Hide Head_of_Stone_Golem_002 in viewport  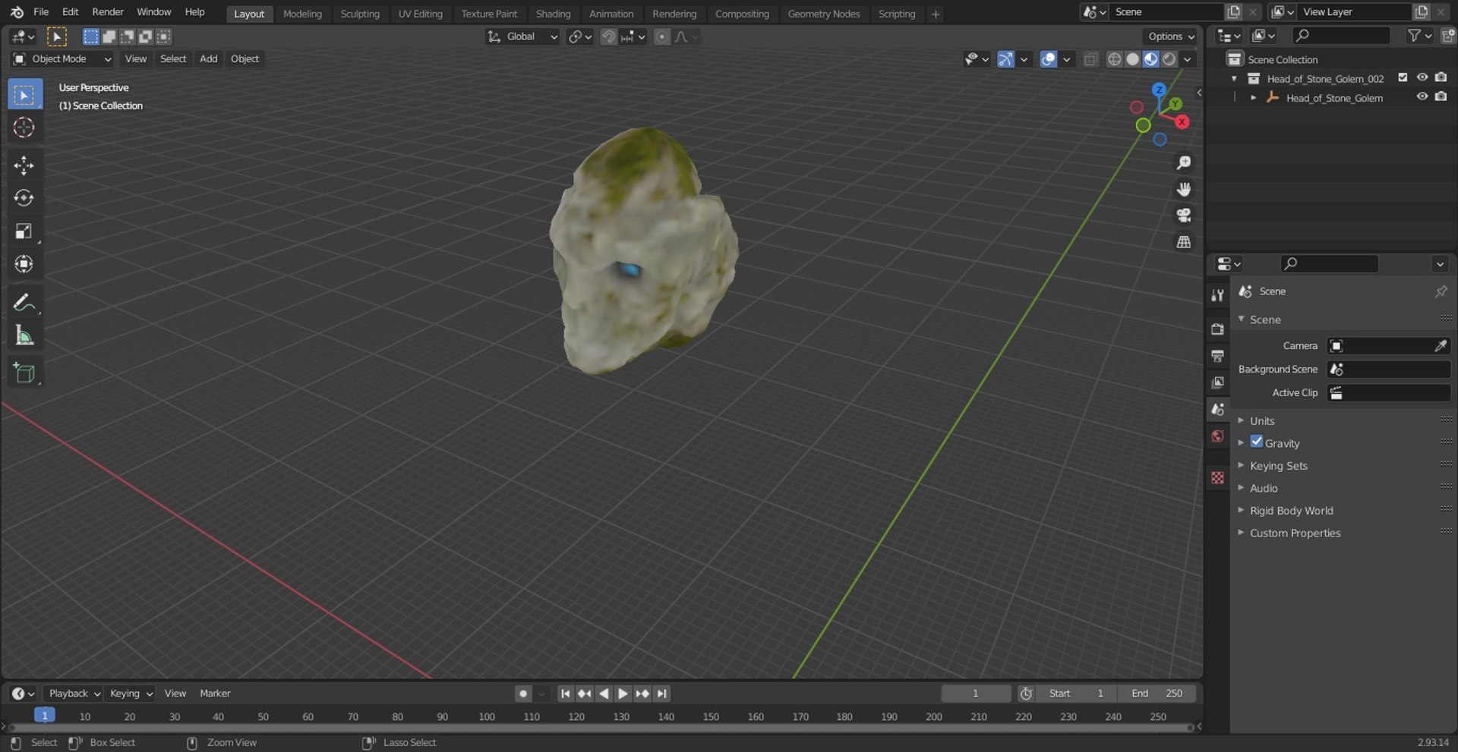[1422, 77]
